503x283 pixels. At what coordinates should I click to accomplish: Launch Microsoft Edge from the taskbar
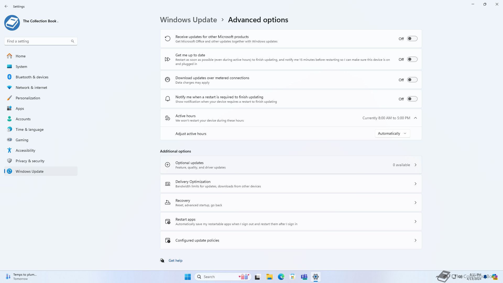coord(281,277)
